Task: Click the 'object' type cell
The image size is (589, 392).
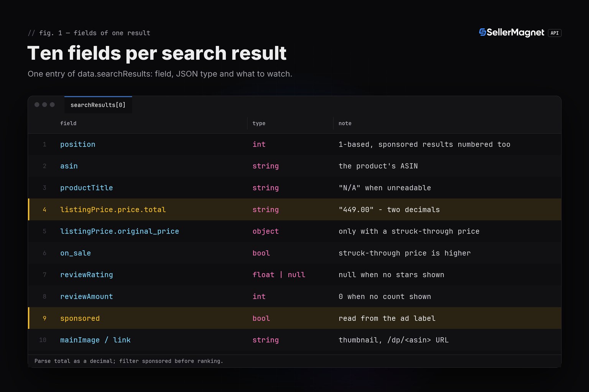Action: [x=266, y=231]
